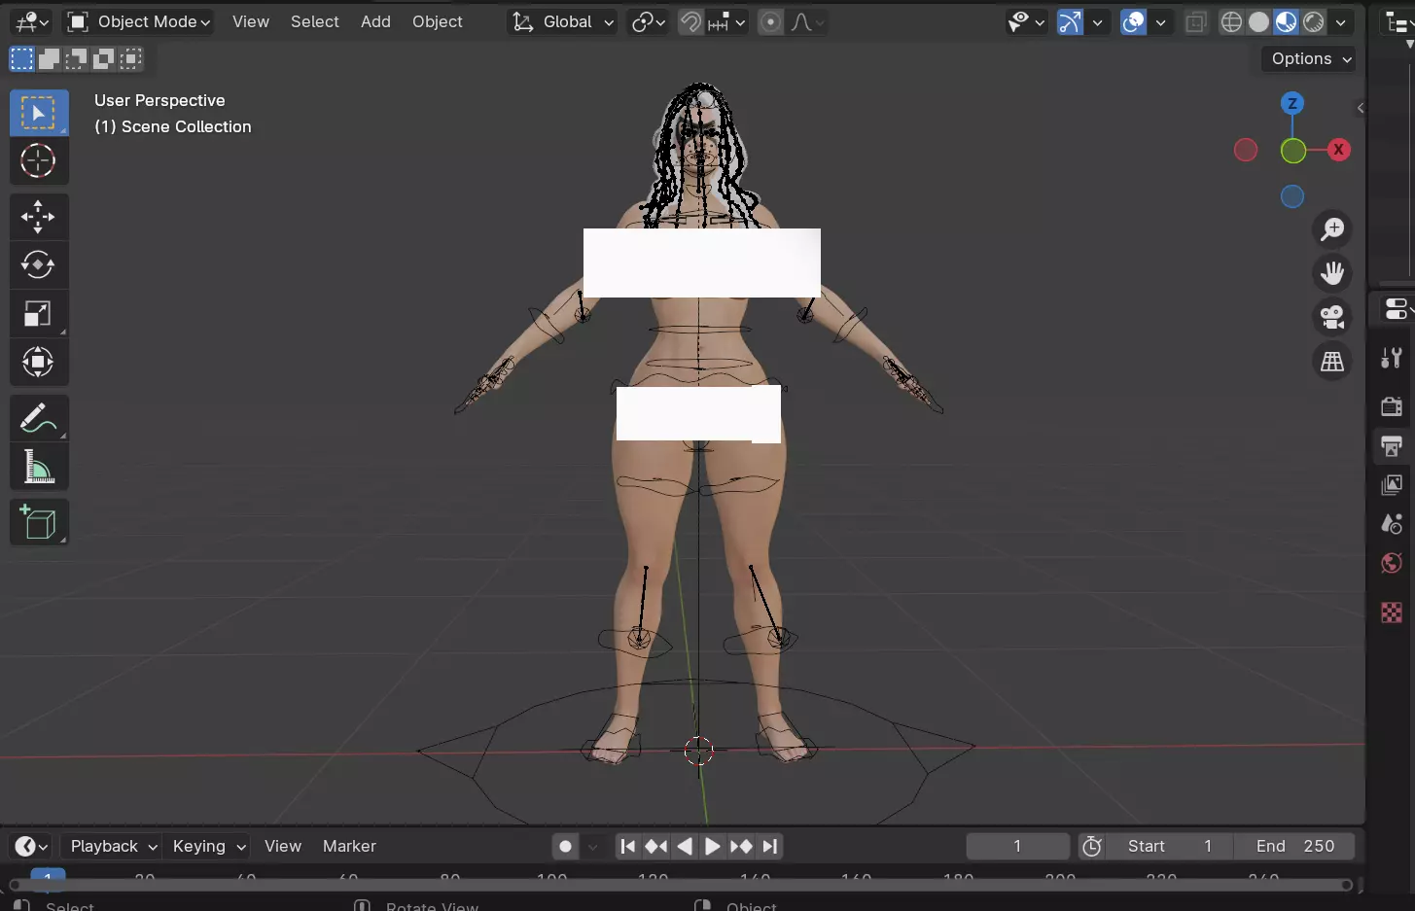This screenshot has width=1415, height=911.
Task: Open the pivot point dropdown
Action: coord(648,21)
